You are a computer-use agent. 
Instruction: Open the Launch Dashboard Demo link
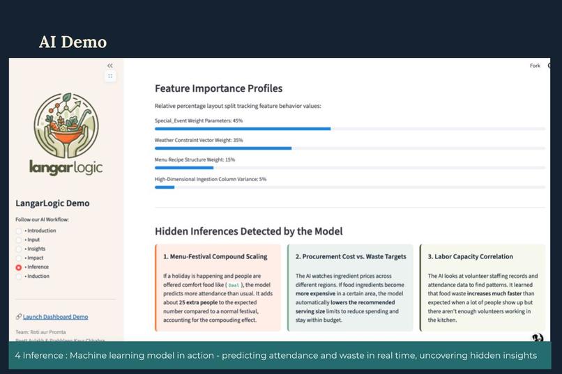coord(56,317)
